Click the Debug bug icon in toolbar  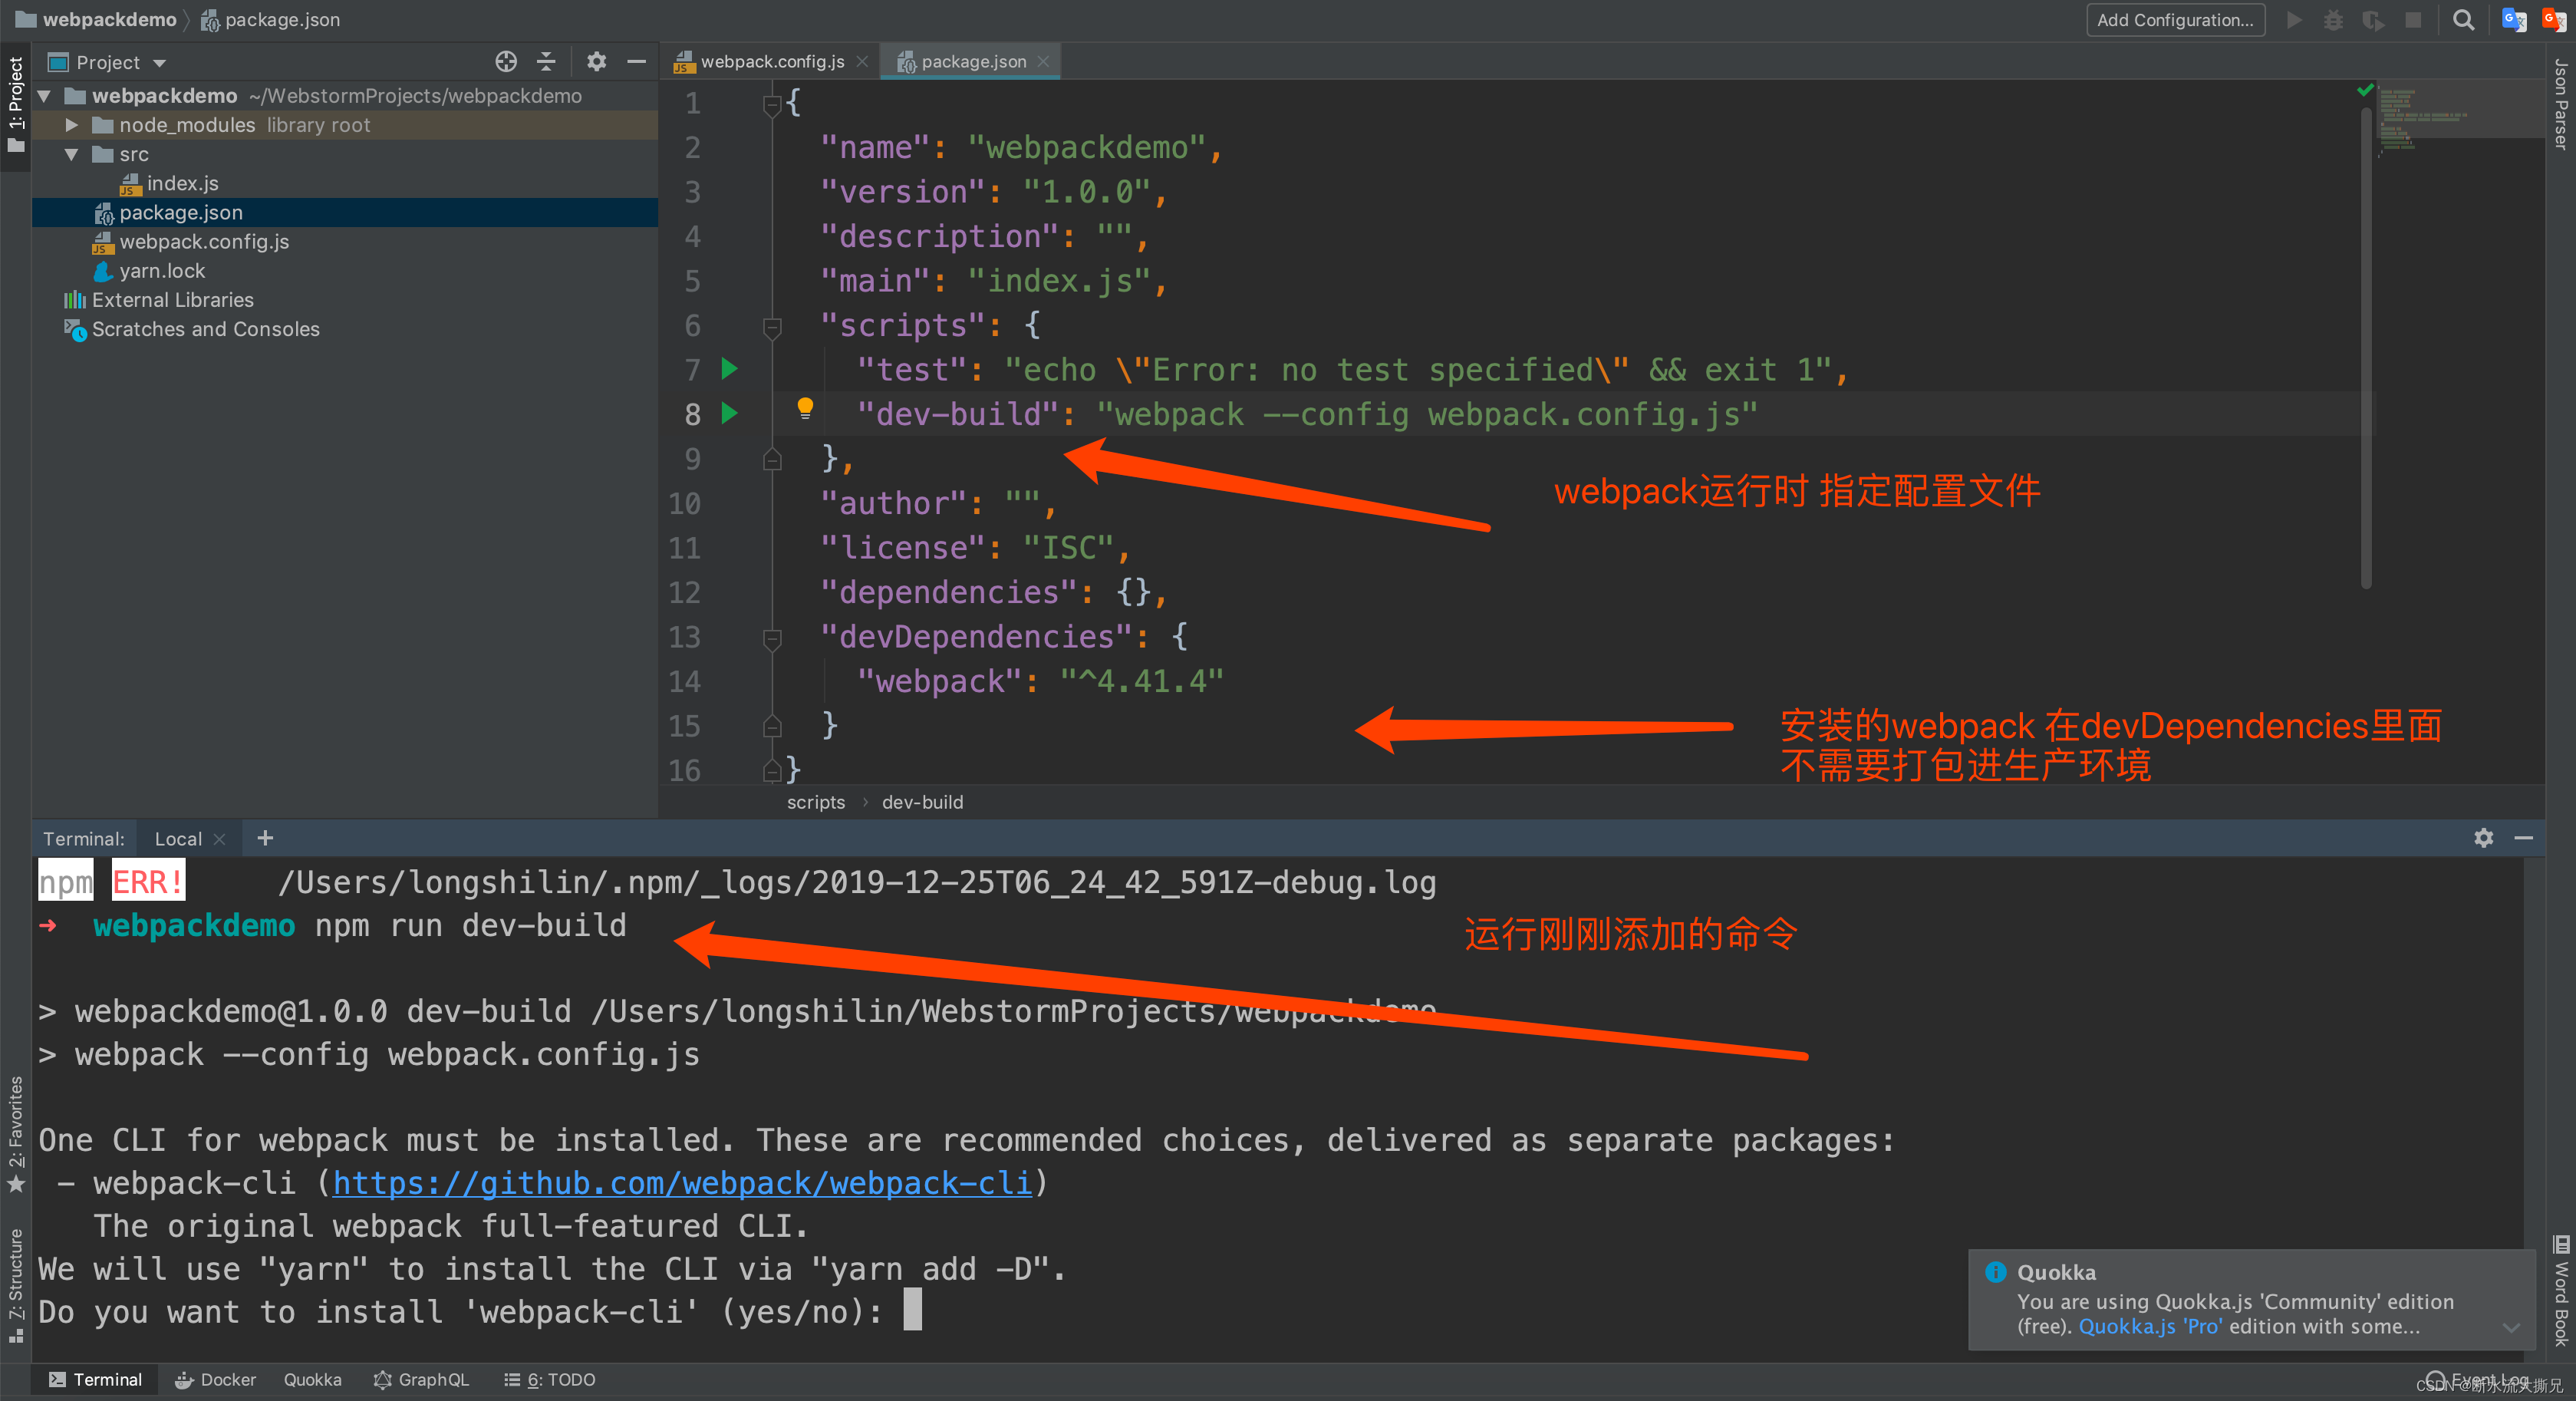2333,20
